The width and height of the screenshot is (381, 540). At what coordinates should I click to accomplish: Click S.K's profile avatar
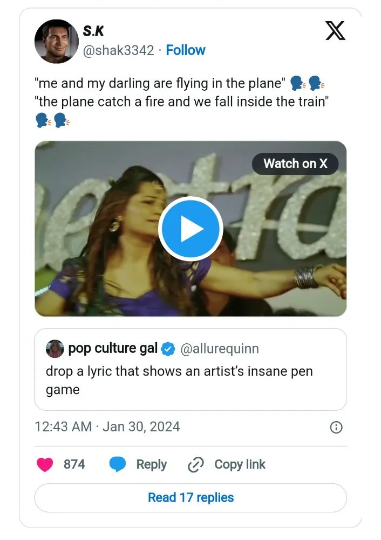coord(57,41)
